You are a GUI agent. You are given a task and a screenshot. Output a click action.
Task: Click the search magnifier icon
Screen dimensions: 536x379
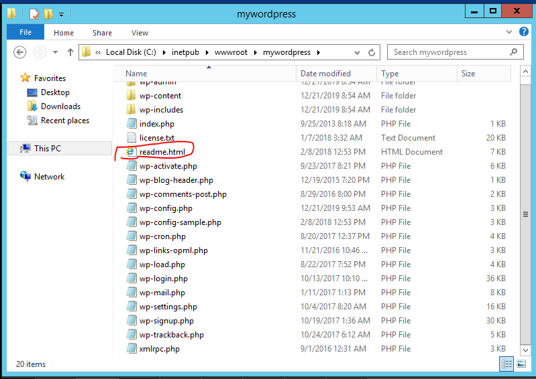[x=513, y=52]
